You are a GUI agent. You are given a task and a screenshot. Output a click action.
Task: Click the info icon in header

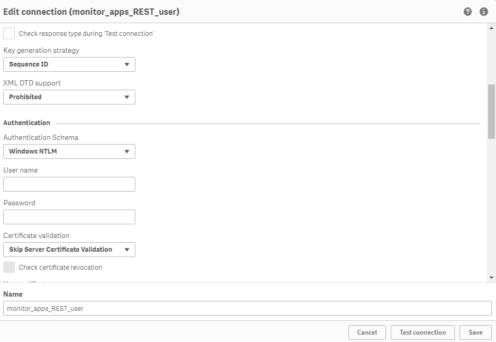pyautogui.click(x=483, y=12)
